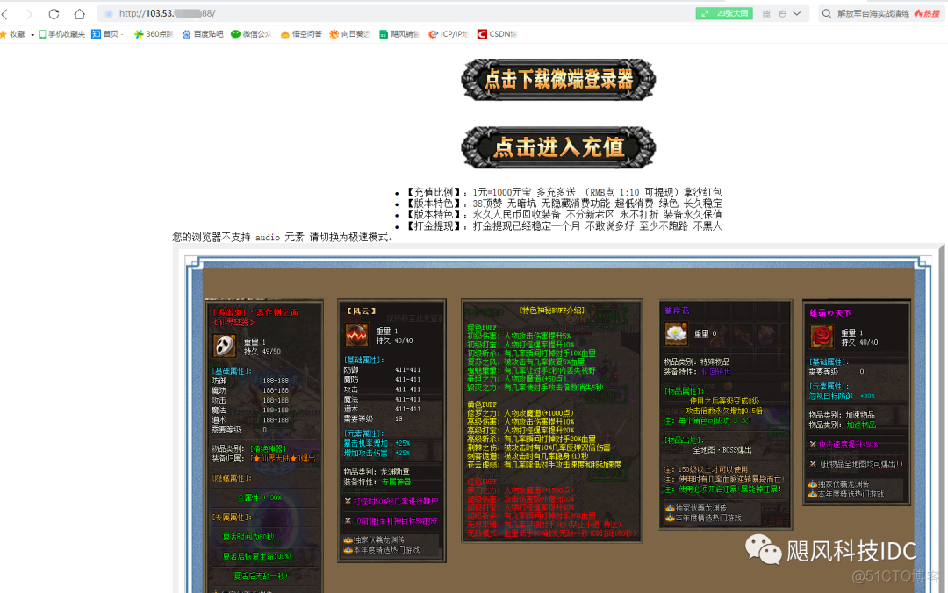Click 全地图·BOSS爆出 in 彼岸花 card
Screen dimensions: 948x593
point(722,450)
